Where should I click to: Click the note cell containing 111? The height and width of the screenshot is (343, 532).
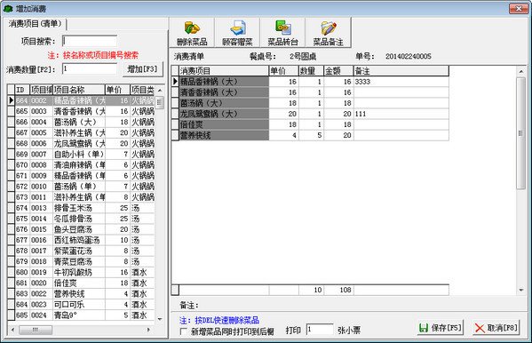pos(401,114)
